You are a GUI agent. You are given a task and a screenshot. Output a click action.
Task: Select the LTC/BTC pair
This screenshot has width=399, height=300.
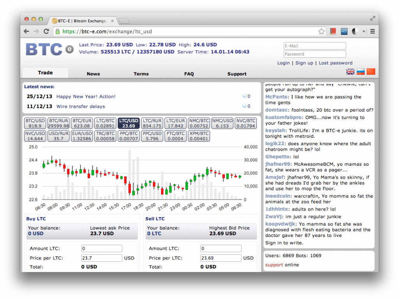pos(105,123)
